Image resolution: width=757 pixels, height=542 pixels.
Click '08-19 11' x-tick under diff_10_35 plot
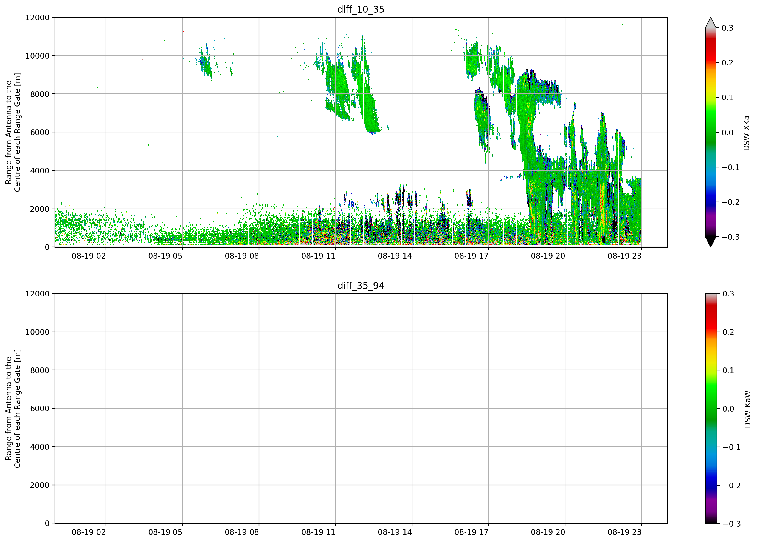(319, 256)
